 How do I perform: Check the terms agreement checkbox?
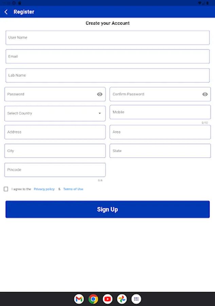point(6,189)
